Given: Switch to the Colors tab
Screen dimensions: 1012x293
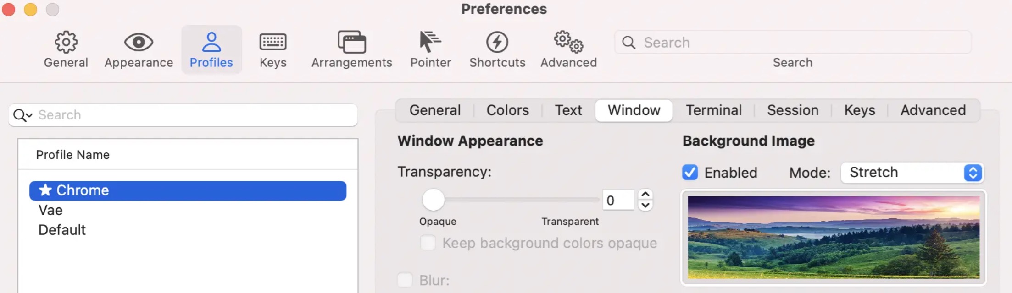Looking at the screenshot, I should tap(507, 110).
